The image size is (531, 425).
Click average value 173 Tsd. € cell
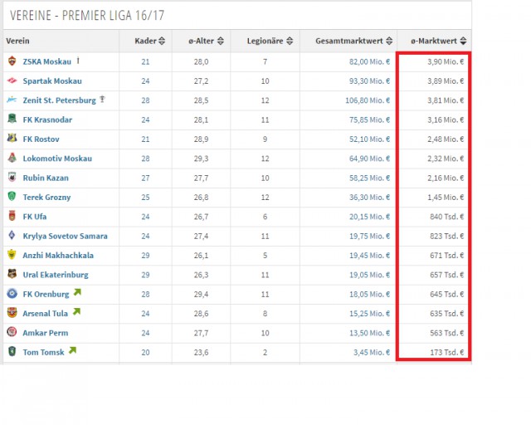point(446,352)
